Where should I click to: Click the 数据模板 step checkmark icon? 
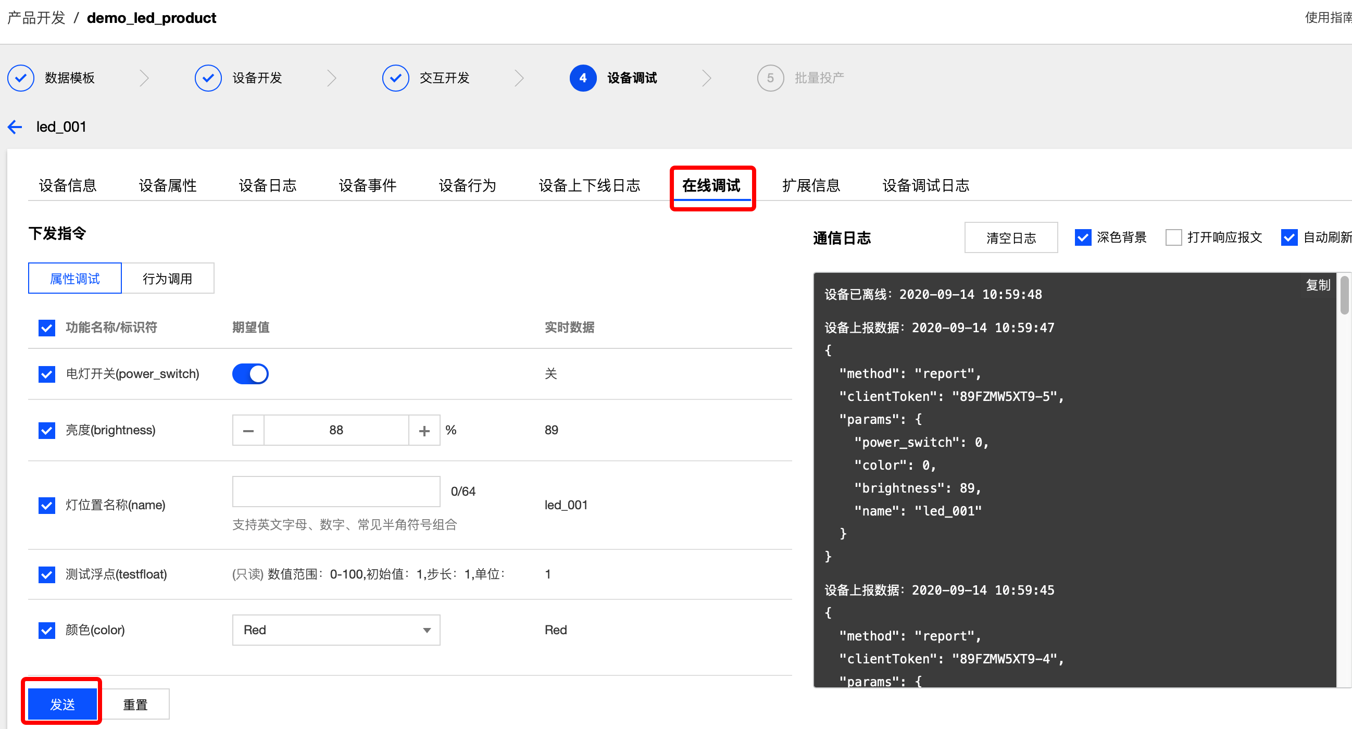point(21,78)
